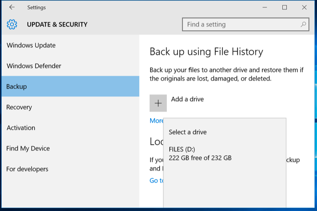
Task: Maximize the Settings window
Action: click(285, 7)
